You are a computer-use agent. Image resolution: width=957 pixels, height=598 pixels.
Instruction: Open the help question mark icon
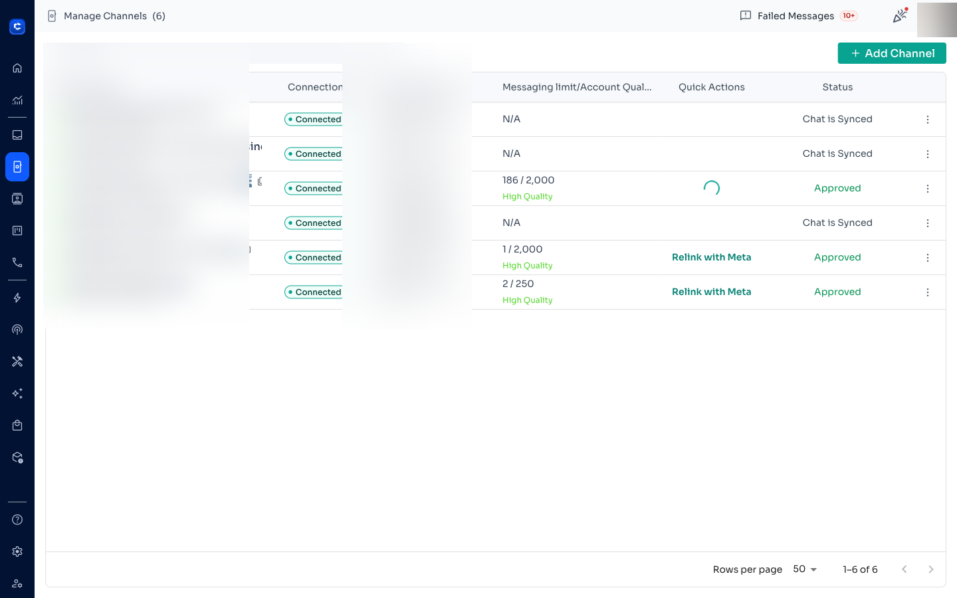(17, 520)
